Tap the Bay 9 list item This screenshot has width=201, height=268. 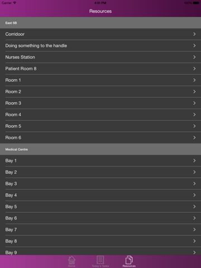100,251
